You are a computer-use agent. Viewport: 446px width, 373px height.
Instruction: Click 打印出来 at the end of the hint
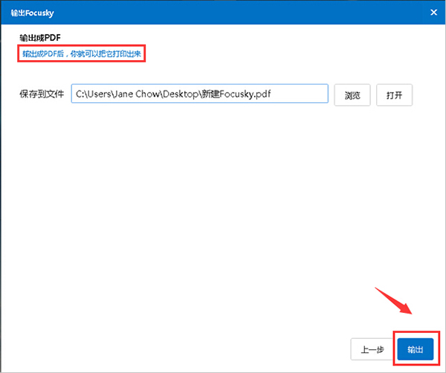(125, 54)
